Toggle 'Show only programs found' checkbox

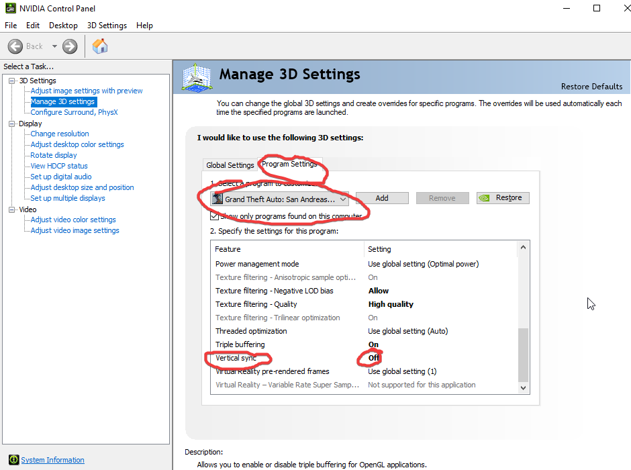tap(214, 216)
